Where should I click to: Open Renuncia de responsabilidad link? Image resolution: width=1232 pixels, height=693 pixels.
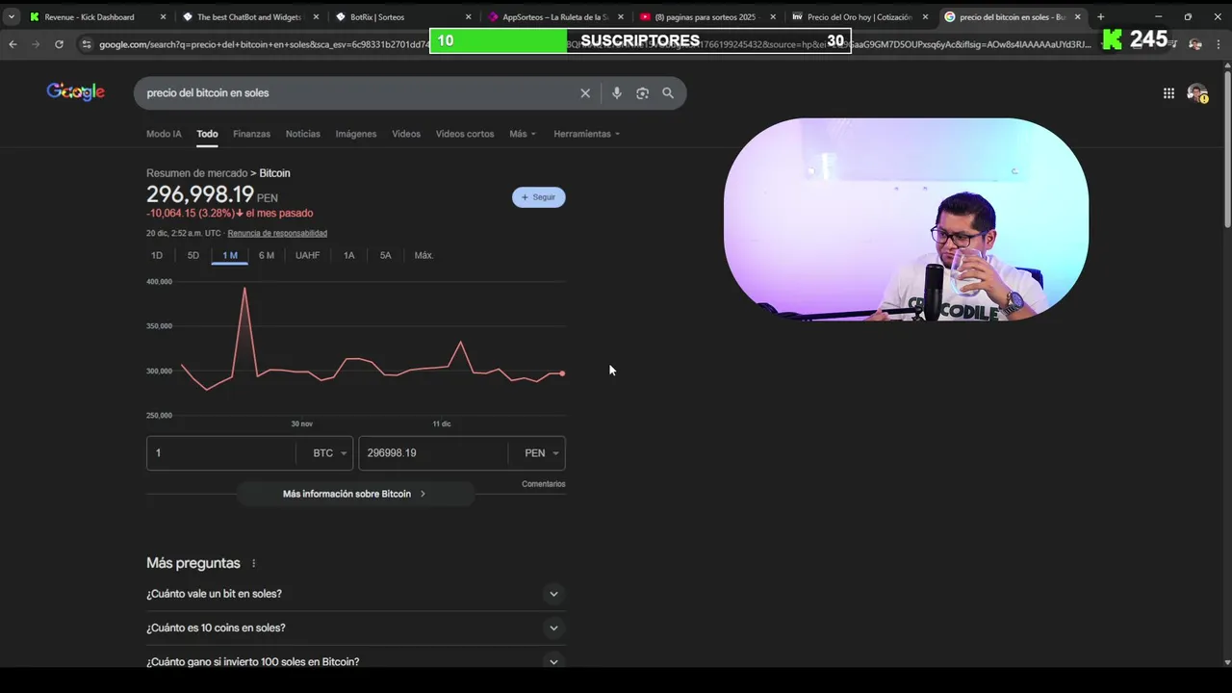pyautogui.click(x=277, y=233)
